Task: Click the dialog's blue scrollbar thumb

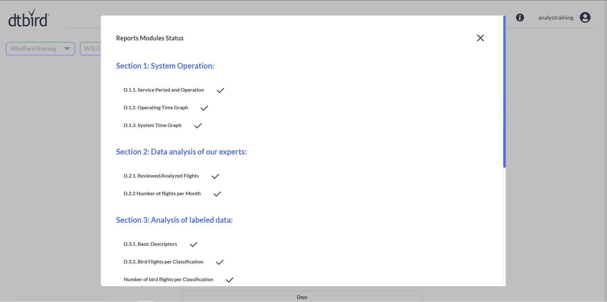Action: [504, 92]
